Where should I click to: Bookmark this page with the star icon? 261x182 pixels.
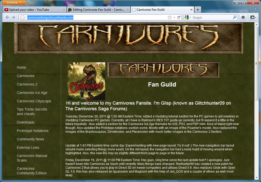[x=170, y=18]
